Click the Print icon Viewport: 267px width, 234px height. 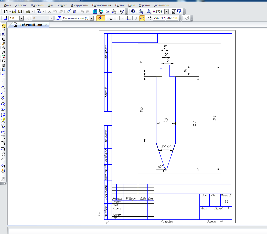pos(28,12)
